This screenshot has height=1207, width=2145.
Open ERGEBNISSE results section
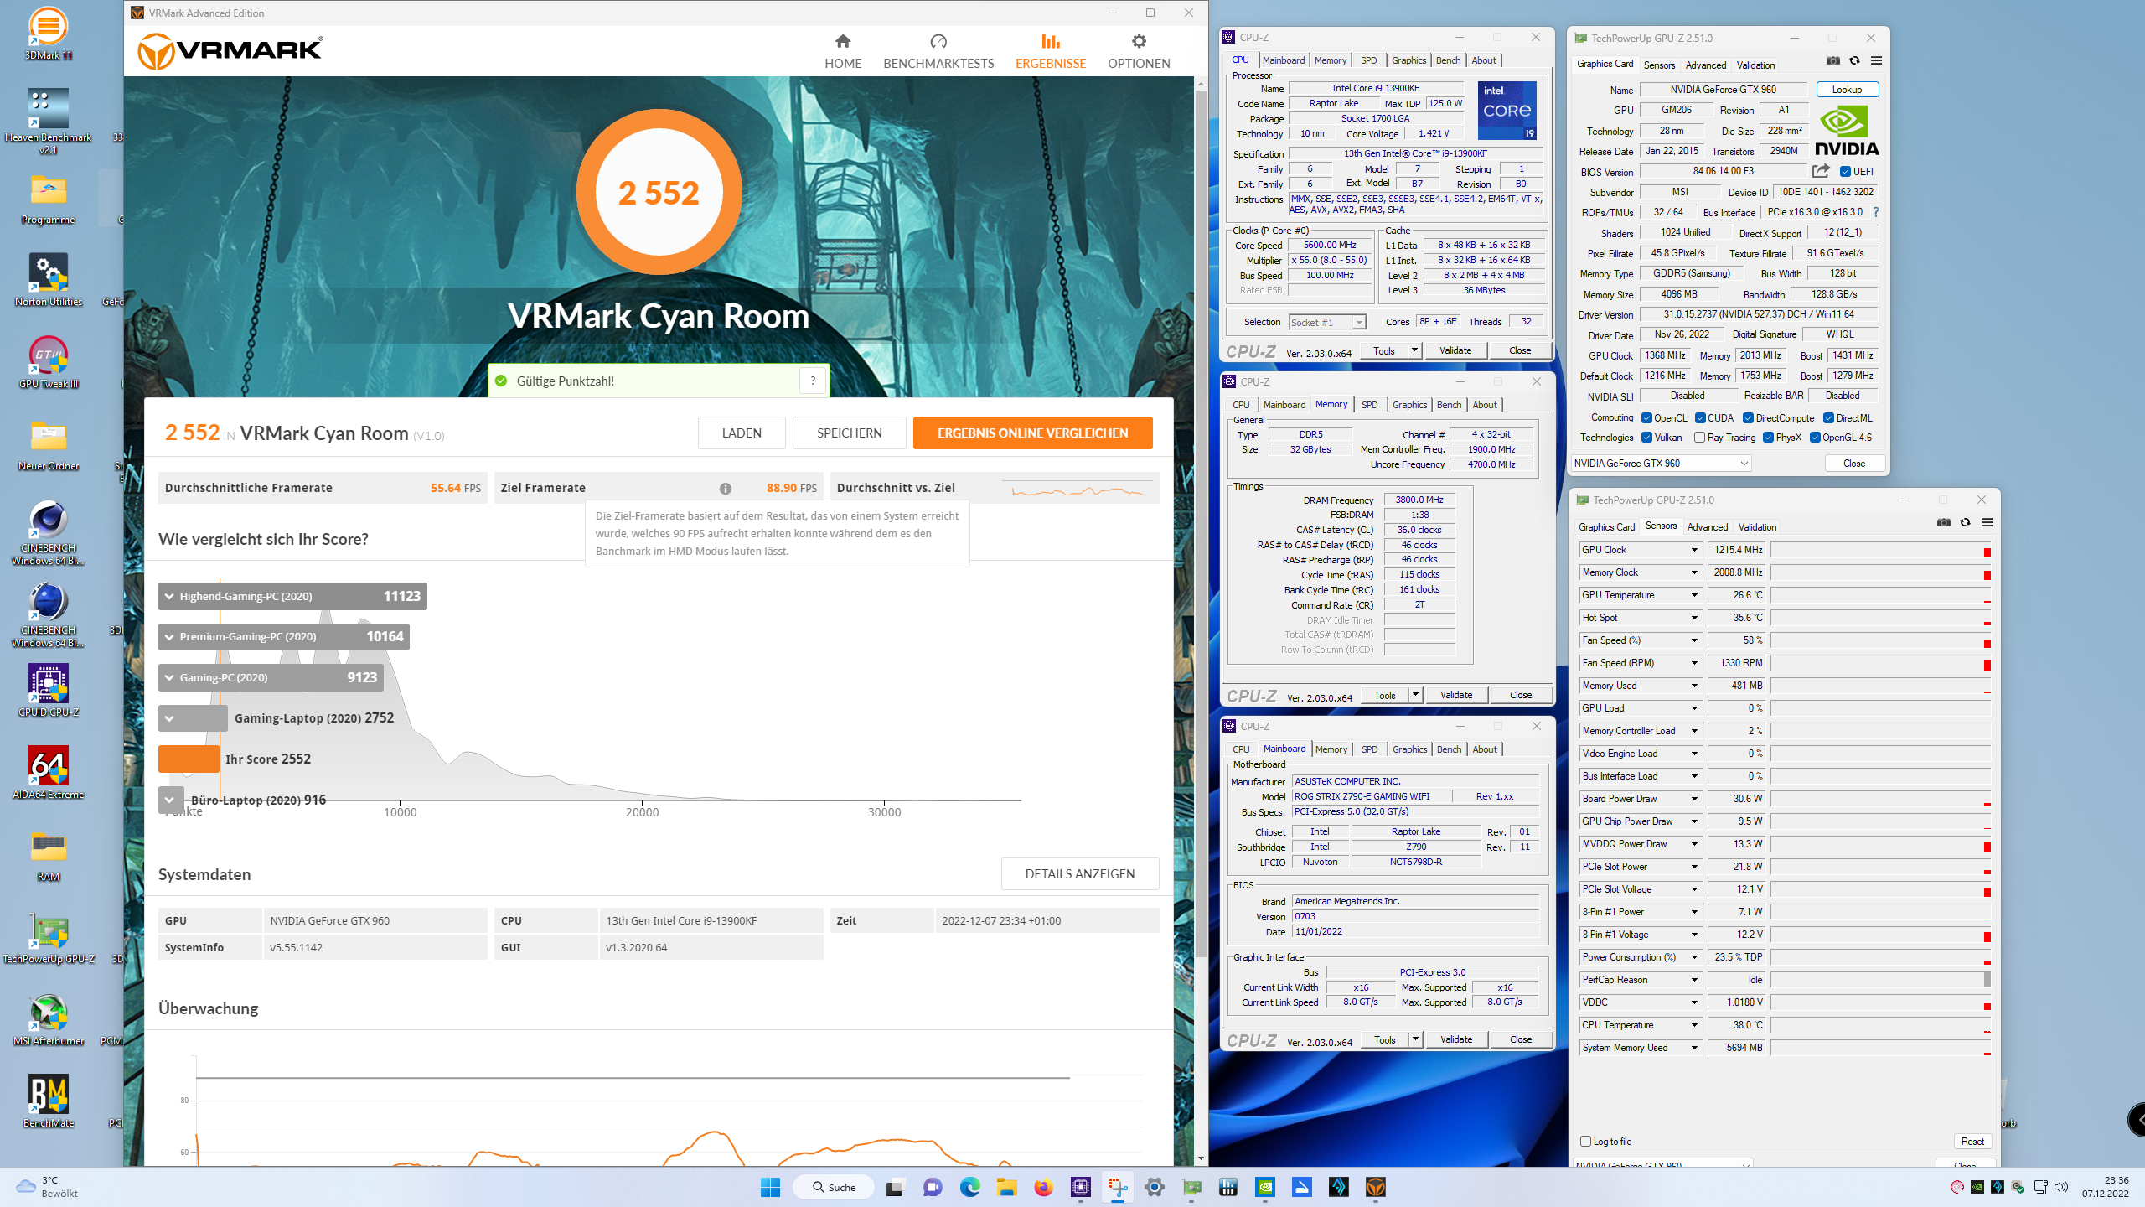[1051, 51]
